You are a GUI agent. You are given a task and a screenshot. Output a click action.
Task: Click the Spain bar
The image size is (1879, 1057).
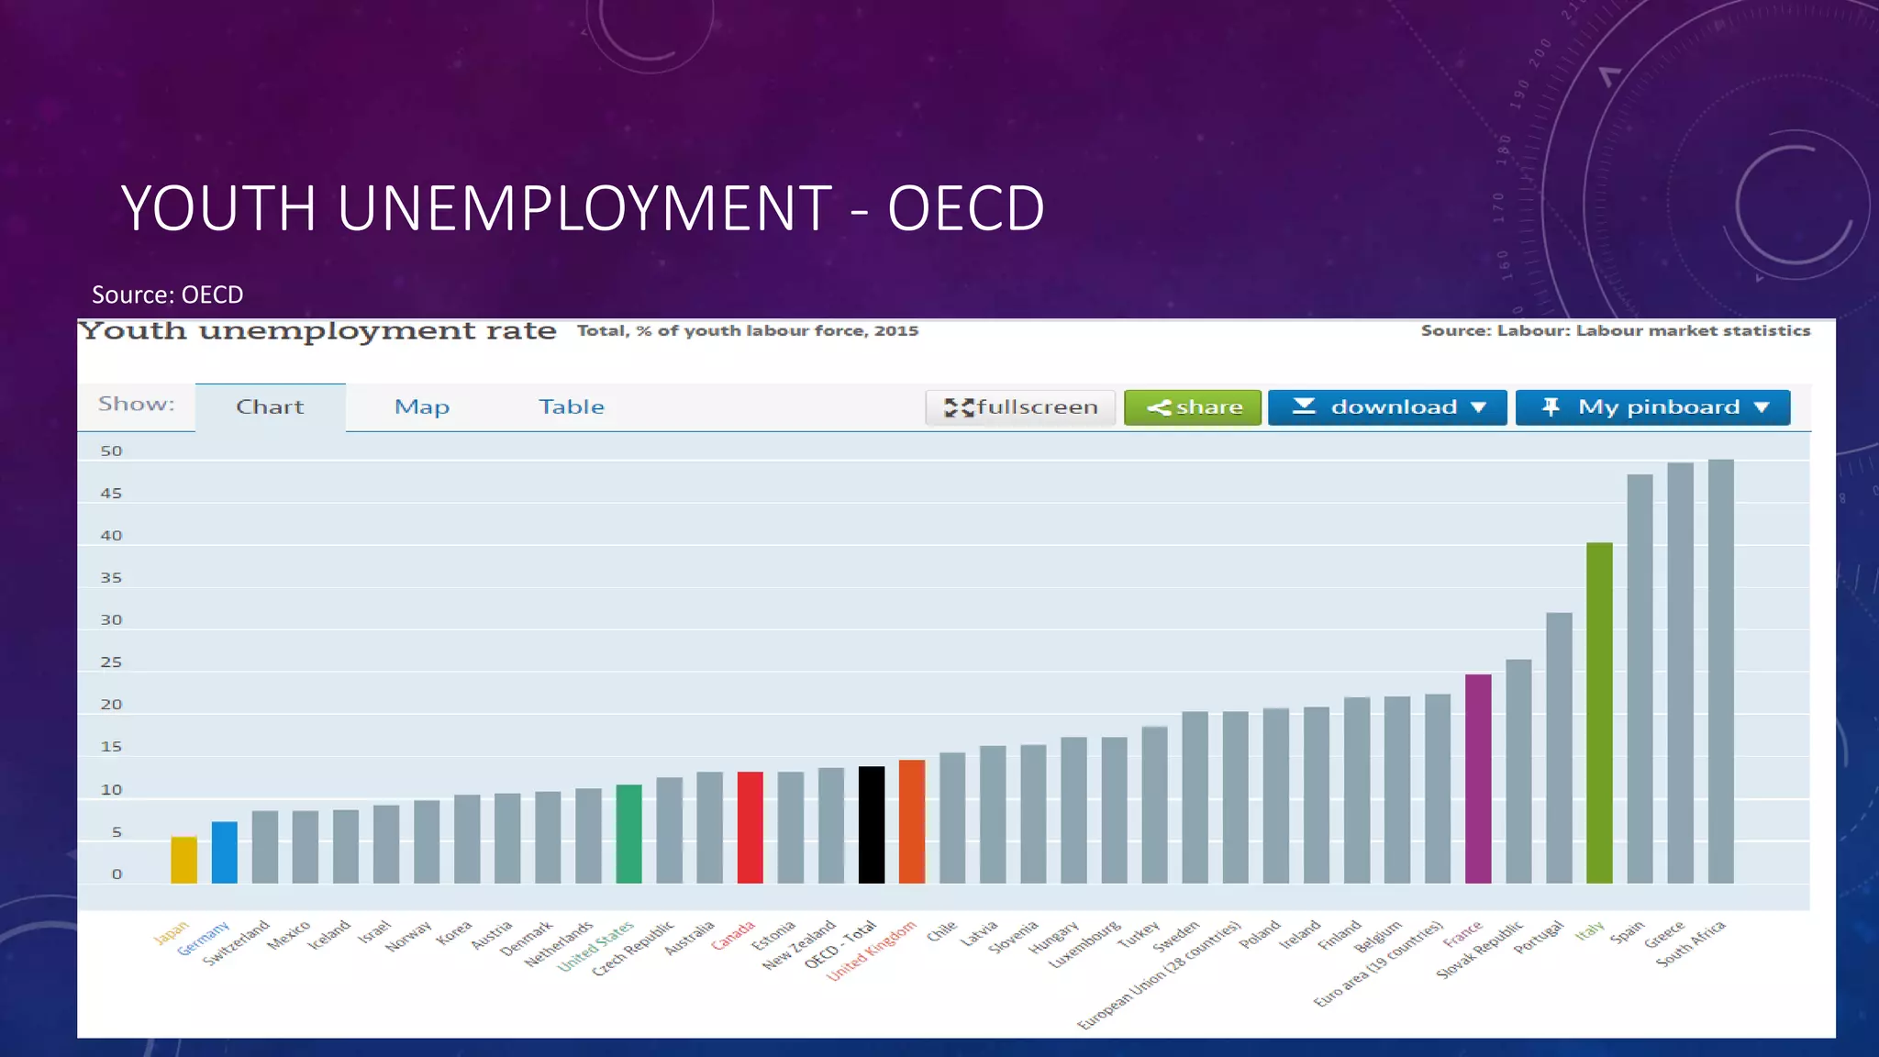point(1640,679)
